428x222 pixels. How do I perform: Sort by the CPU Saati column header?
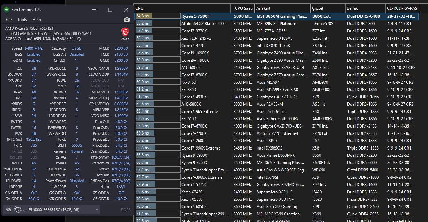[x=243, y=8]
